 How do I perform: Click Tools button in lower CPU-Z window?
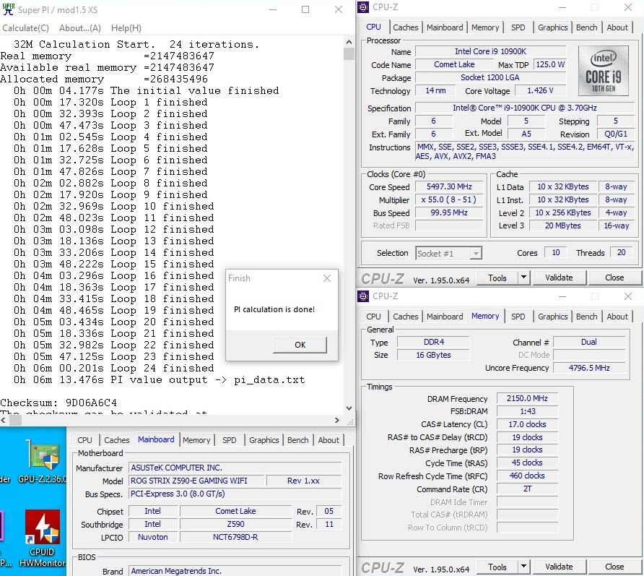point(497,567)
